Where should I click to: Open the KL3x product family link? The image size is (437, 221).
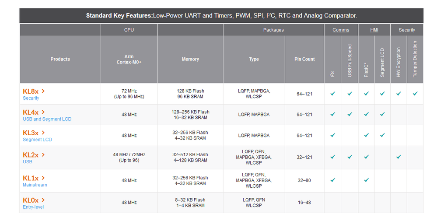31,133
